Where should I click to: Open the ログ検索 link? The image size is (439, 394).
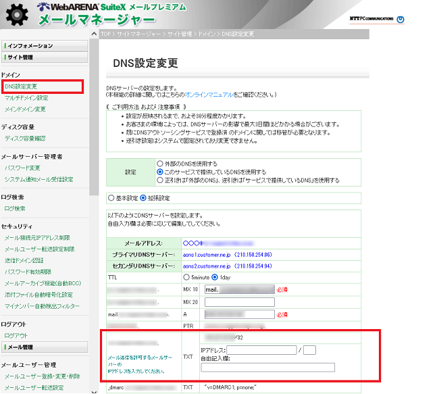[x=15, y=208]
